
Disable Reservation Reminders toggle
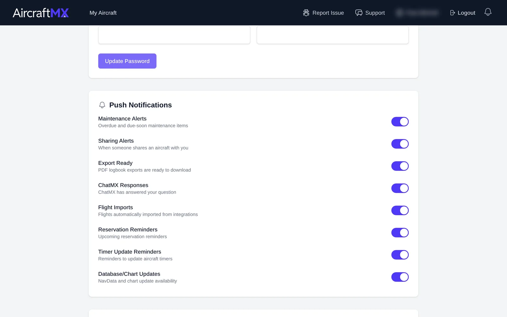(400, 233)
